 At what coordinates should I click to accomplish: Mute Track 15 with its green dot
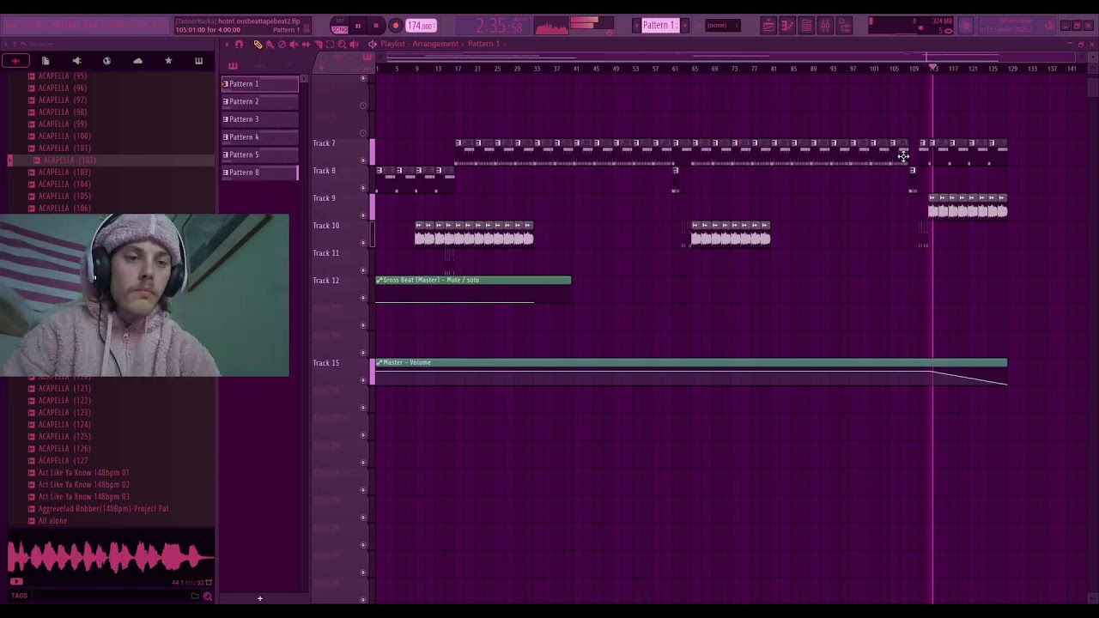363,380
